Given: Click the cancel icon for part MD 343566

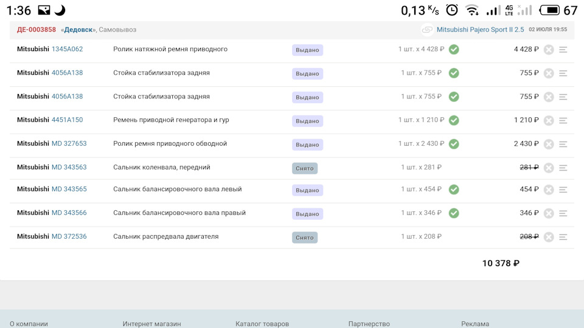Looking at the screenshot, I should [x=549, y=213].
